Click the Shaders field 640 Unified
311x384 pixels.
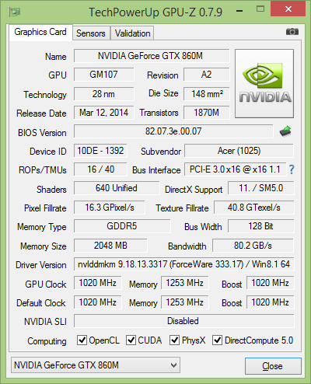pyautogui.click(x=117, y=188)
